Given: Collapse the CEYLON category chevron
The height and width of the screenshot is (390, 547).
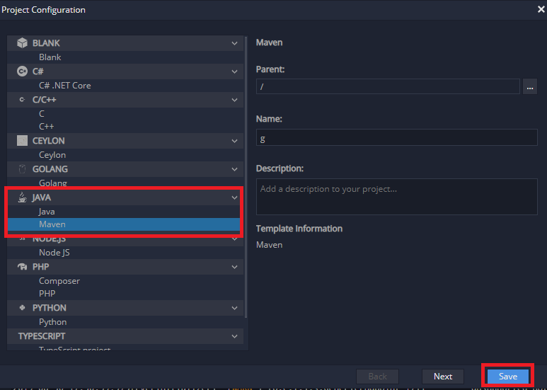Looking at the screenshot, I should (x=234, y=141).
